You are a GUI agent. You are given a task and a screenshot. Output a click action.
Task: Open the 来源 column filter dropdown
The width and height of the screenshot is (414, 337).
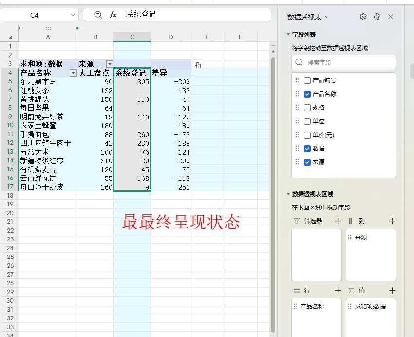pyautogui.click(x=110, y=64)
